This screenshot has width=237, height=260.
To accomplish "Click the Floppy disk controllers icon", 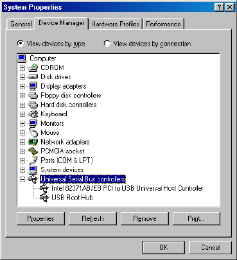I will (33, 96).
